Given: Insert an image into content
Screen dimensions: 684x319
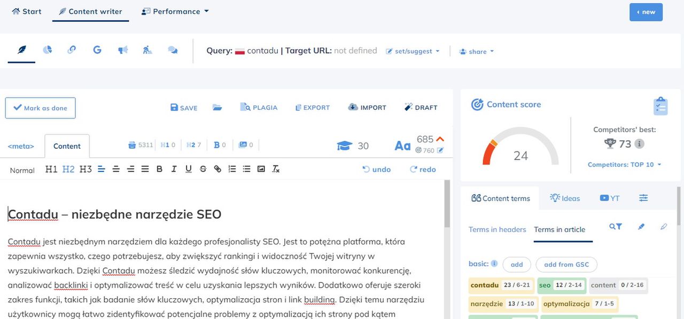Looking at the screenshot, I should pos(261,169).
